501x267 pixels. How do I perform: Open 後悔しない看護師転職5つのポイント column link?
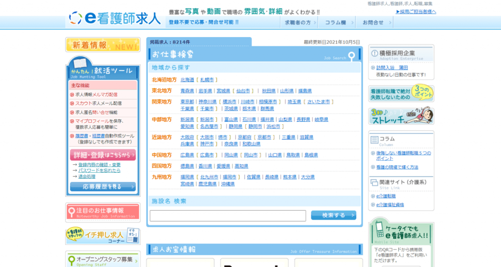[x=404, y=156]
